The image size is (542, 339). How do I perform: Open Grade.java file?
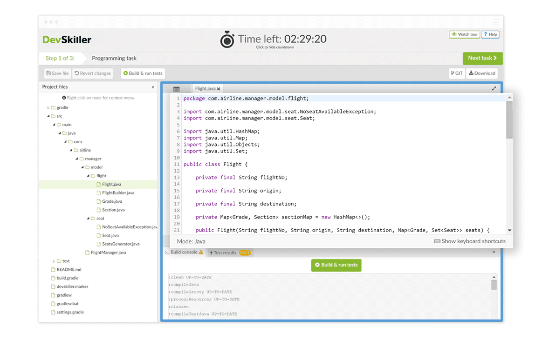[x=112, y=201]
